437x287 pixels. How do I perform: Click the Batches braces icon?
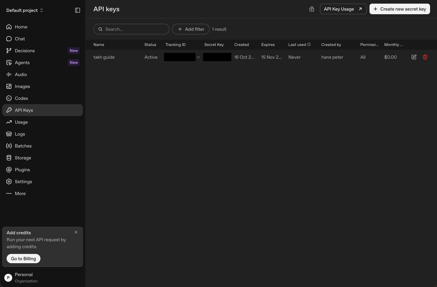9,146
